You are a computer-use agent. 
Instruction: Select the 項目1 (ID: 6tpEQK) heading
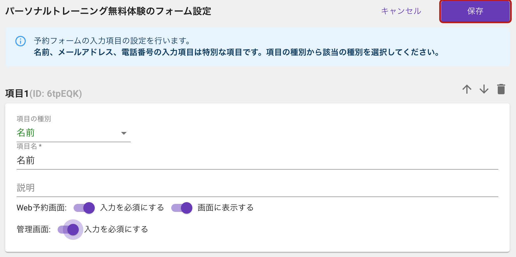(x=44, y=94)
